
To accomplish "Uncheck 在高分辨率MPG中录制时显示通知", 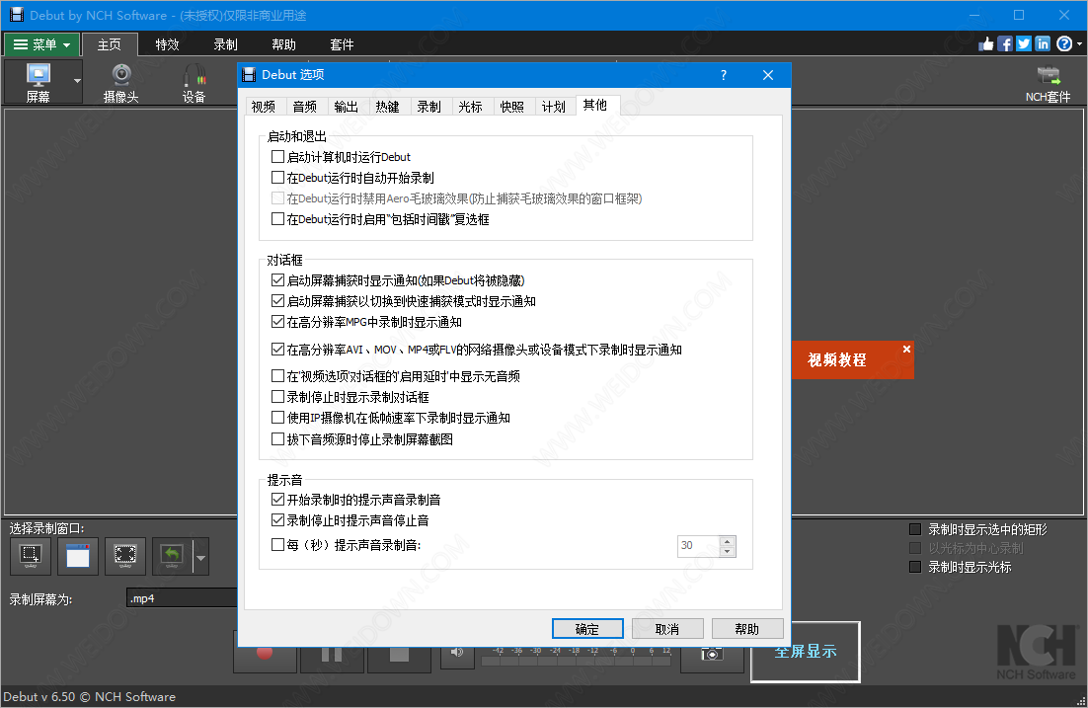I will 277,322.
